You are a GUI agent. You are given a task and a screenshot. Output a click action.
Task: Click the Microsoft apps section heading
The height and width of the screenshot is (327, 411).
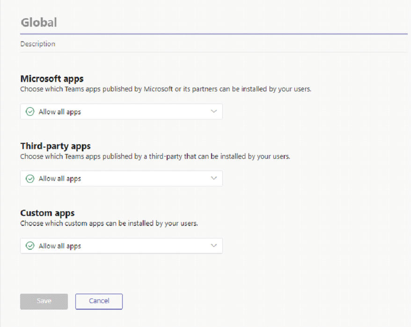52,79
